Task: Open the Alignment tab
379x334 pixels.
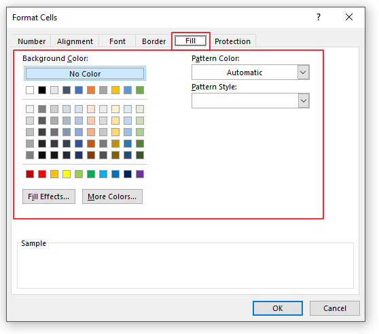Action: tap(75, 41)
